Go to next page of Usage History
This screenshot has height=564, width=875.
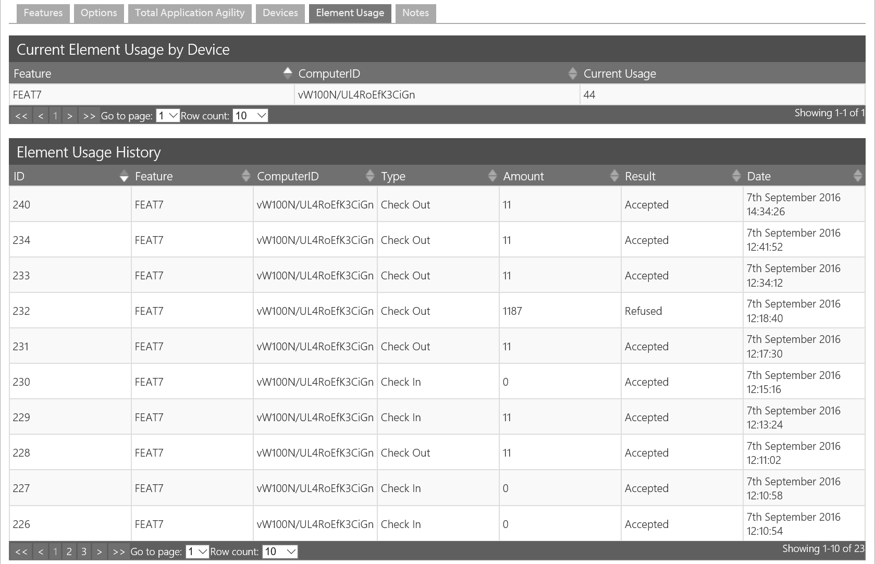coord(99,551)
